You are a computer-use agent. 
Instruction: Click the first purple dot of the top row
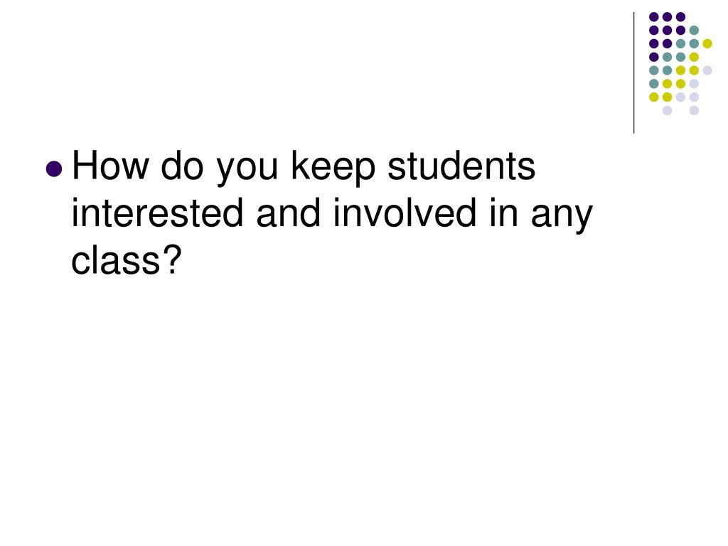point(654,17)
